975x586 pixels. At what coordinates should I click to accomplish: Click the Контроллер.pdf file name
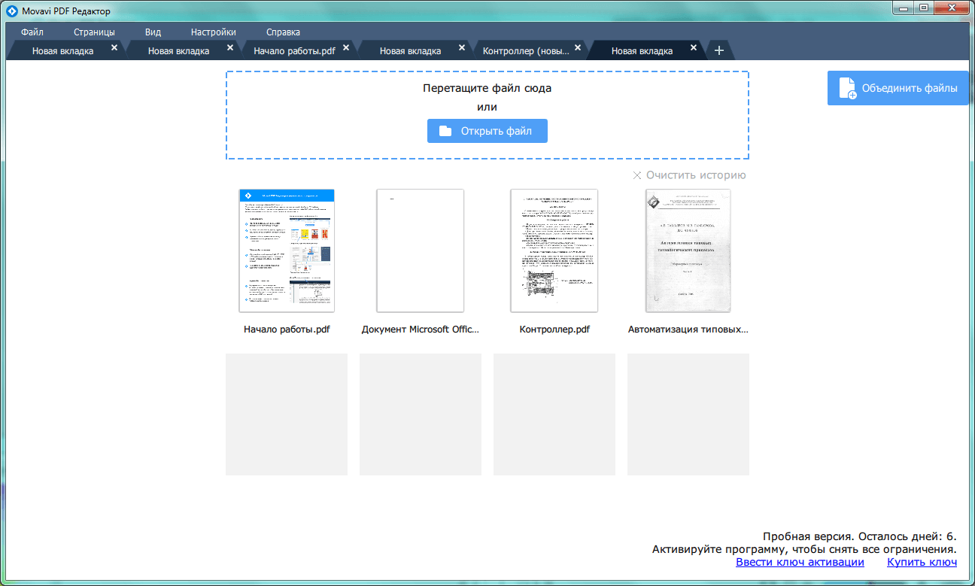click(x=554, y=329)
